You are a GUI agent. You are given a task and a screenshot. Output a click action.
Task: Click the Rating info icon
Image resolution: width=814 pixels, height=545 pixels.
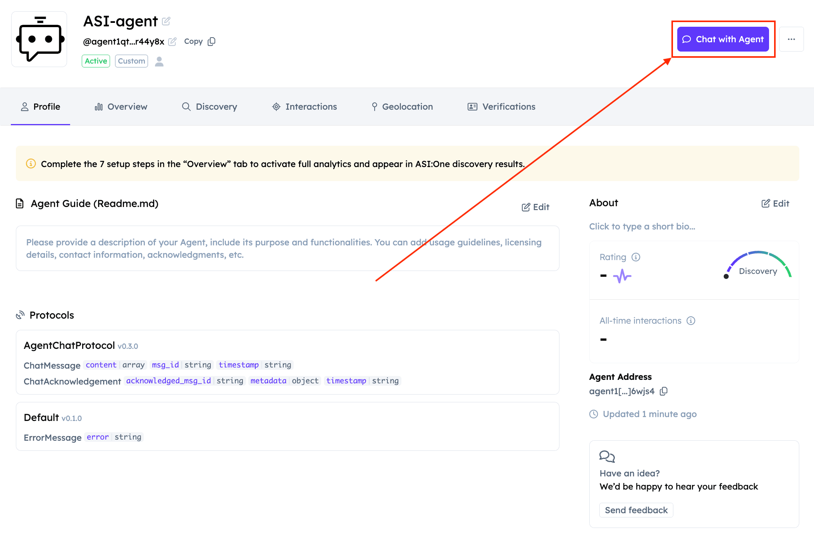click(x=636, y=257)
